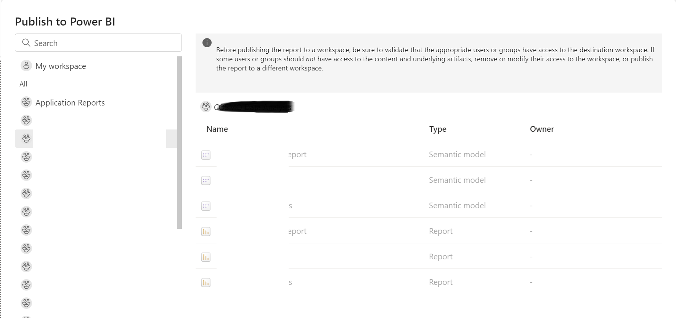676x318 pixels.
Task: Click the semantic model icon for the 's' row
Action: click(206, 206)
